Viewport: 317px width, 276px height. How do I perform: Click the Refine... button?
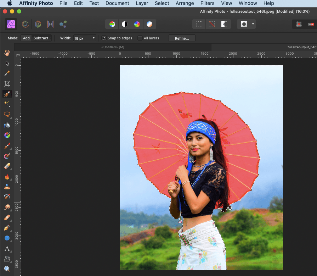[x=182, y=38]
